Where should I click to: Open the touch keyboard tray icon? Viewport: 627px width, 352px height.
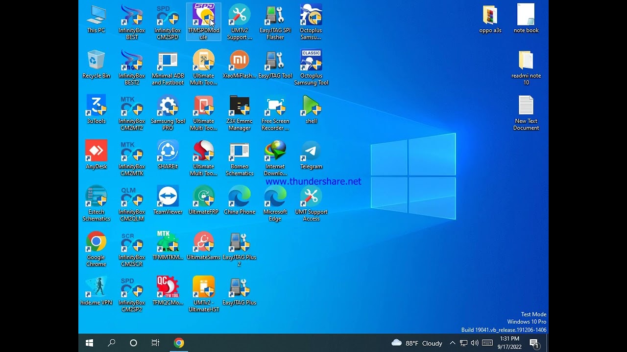click(x=487, y=343)
